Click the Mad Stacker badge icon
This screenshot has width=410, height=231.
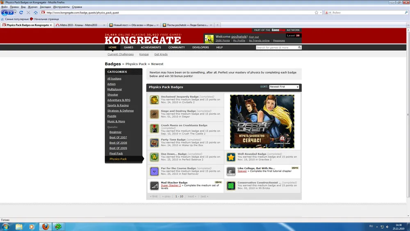[154, 186]
